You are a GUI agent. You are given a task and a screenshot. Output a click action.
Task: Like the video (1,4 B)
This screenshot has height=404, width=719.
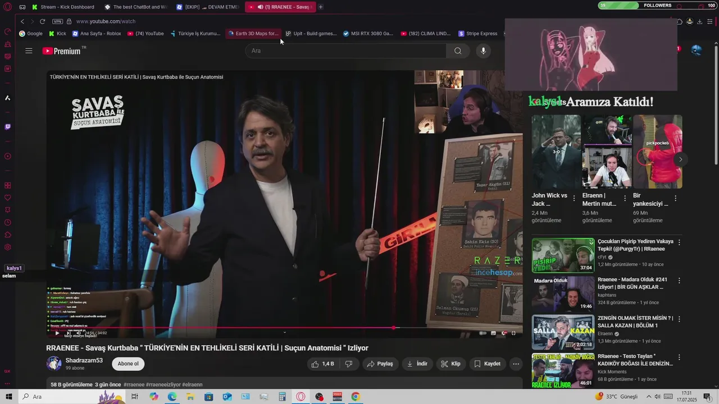coord(322,364)
